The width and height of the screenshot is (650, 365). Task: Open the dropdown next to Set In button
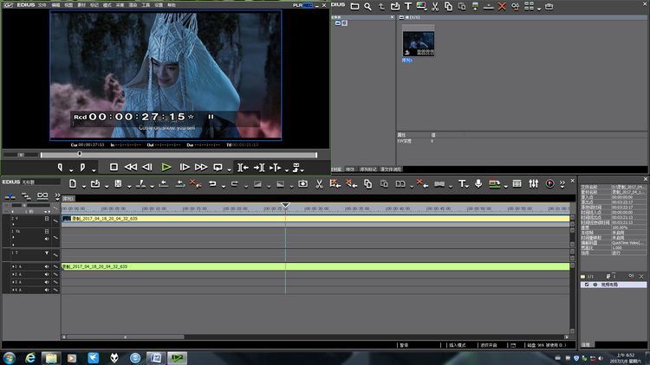(x=71, y=170)
